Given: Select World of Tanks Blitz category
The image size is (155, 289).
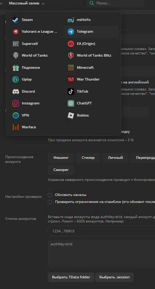Looking at the screenshot, I should (91, 56).
